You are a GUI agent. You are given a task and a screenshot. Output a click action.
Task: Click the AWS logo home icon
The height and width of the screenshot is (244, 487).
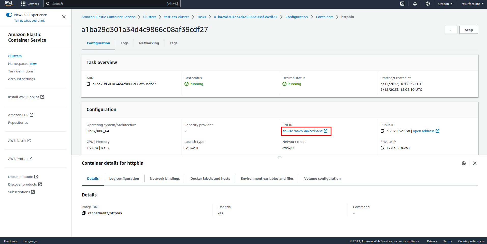8,3
